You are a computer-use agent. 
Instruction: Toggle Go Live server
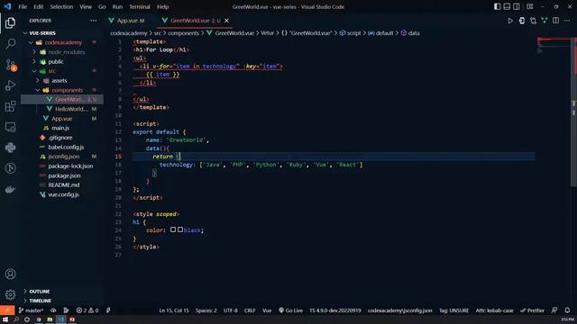tap(290, 310)
